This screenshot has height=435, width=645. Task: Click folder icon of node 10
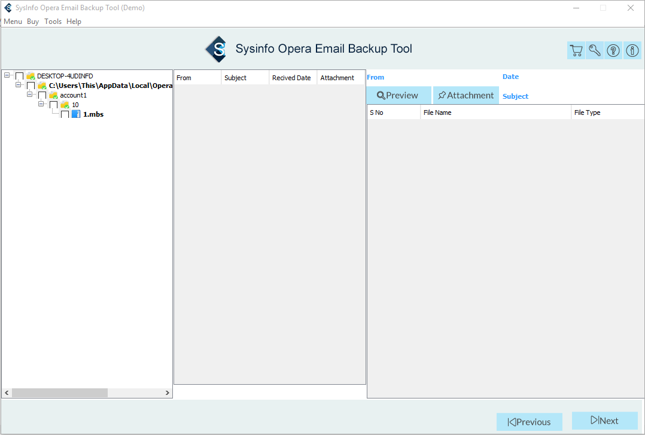65,105
